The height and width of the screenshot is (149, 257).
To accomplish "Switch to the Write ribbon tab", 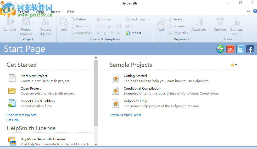I will (40, 12).
